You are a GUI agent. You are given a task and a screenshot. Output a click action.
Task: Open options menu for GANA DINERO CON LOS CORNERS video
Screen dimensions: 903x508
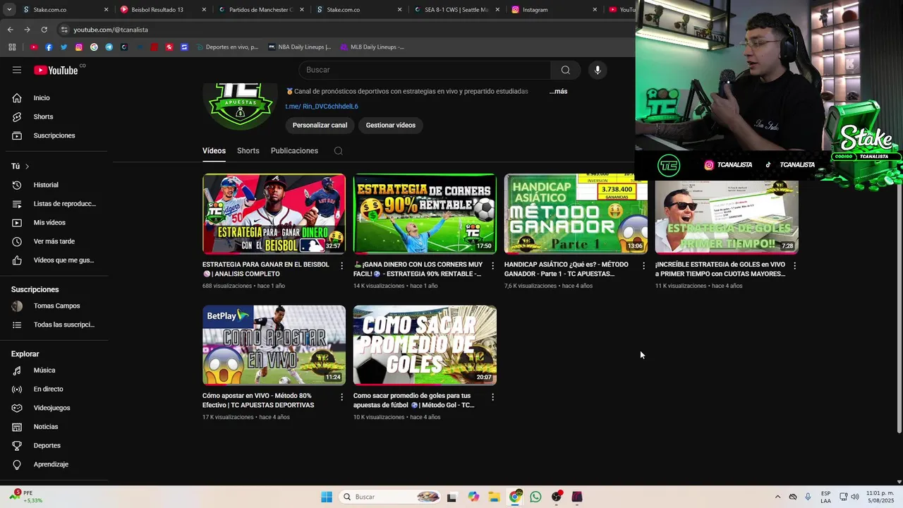click(x=492, y=266)
